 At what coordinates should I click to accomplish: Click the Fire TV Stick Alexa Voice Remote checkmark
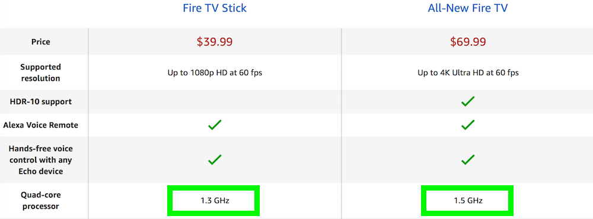click(215, 125)
